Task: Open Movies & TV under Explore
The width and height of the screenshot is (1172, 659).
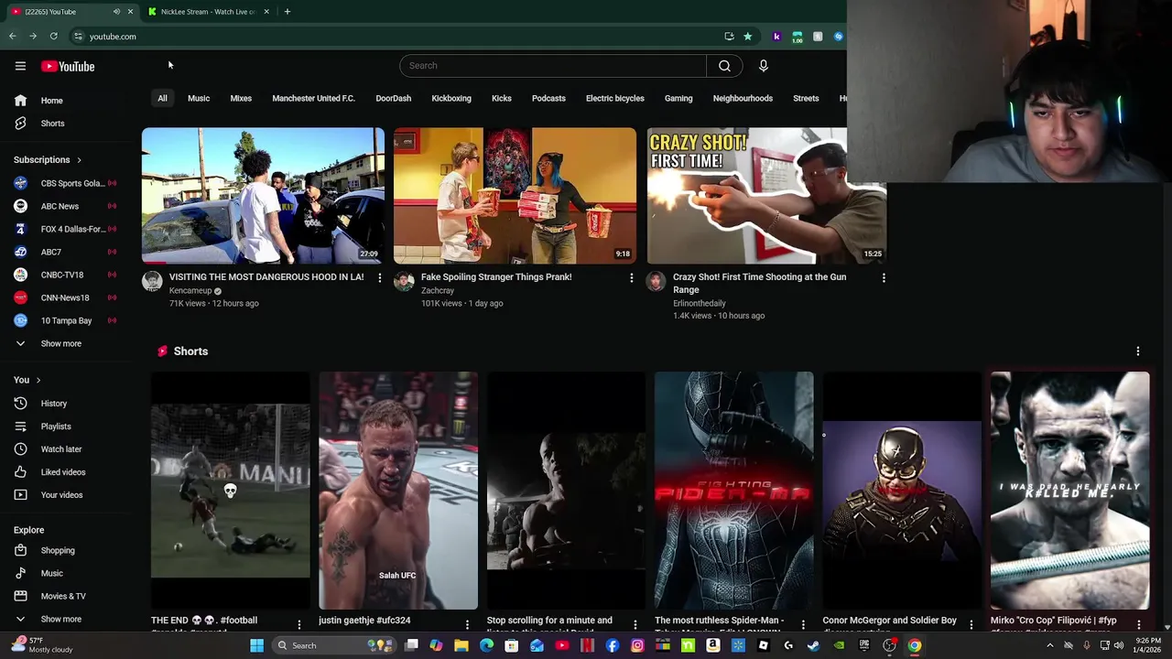Action: click(64, 597)
